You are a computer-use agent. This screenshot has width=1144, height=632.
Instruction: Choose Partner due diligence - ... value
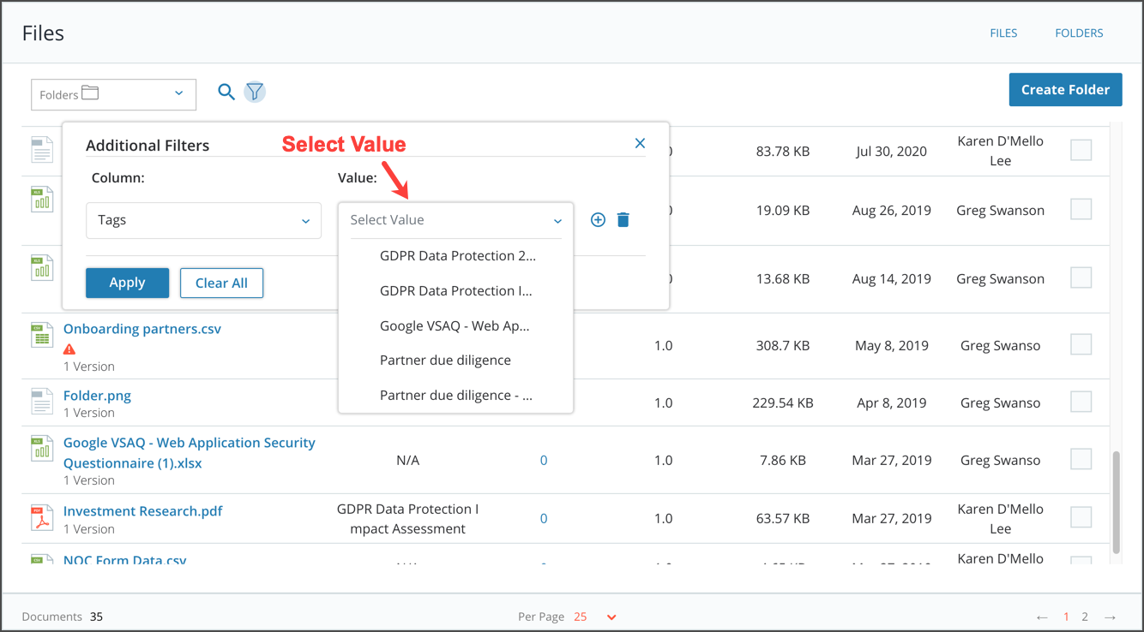[456, 395]
